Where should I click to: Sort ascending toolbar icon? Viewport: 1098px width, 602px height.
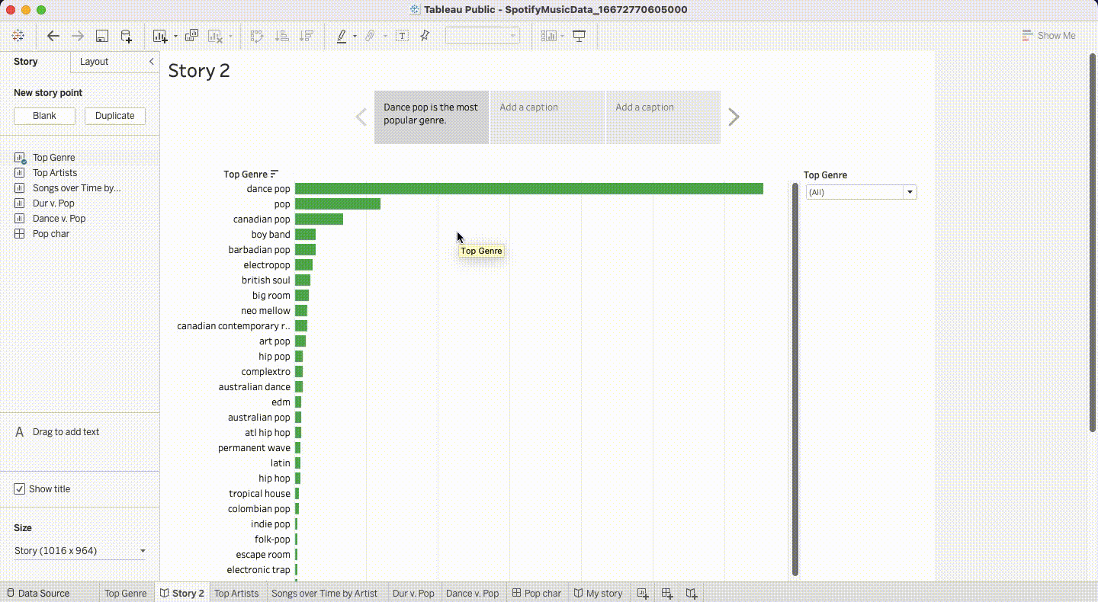point(281,36)
